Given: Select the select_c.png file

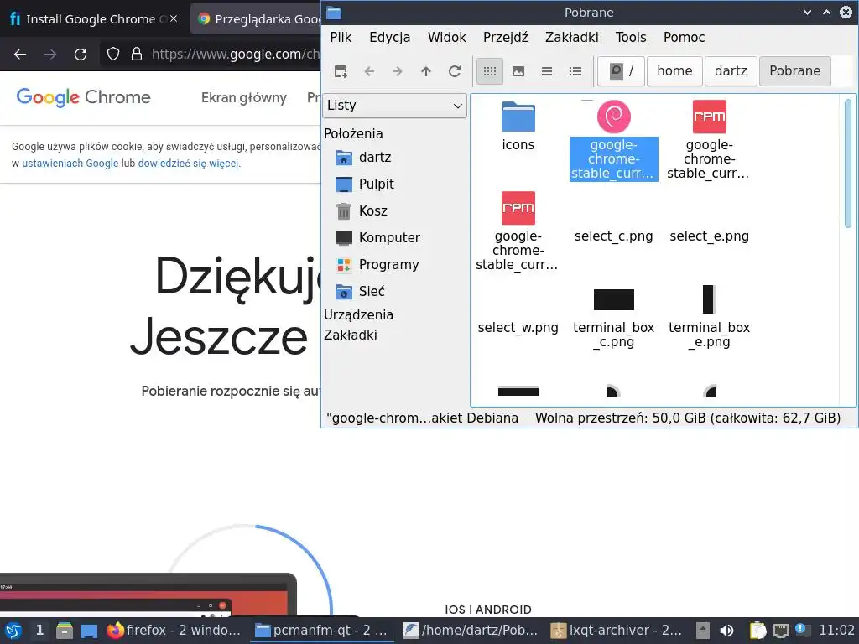Looking at the screenshot, I should pyautogui.click(x=613, y=236).
